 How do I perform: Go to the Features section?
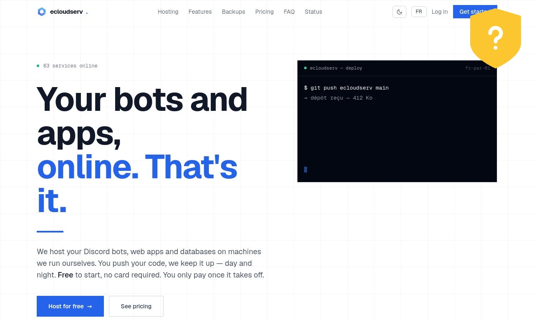(200, 12)
